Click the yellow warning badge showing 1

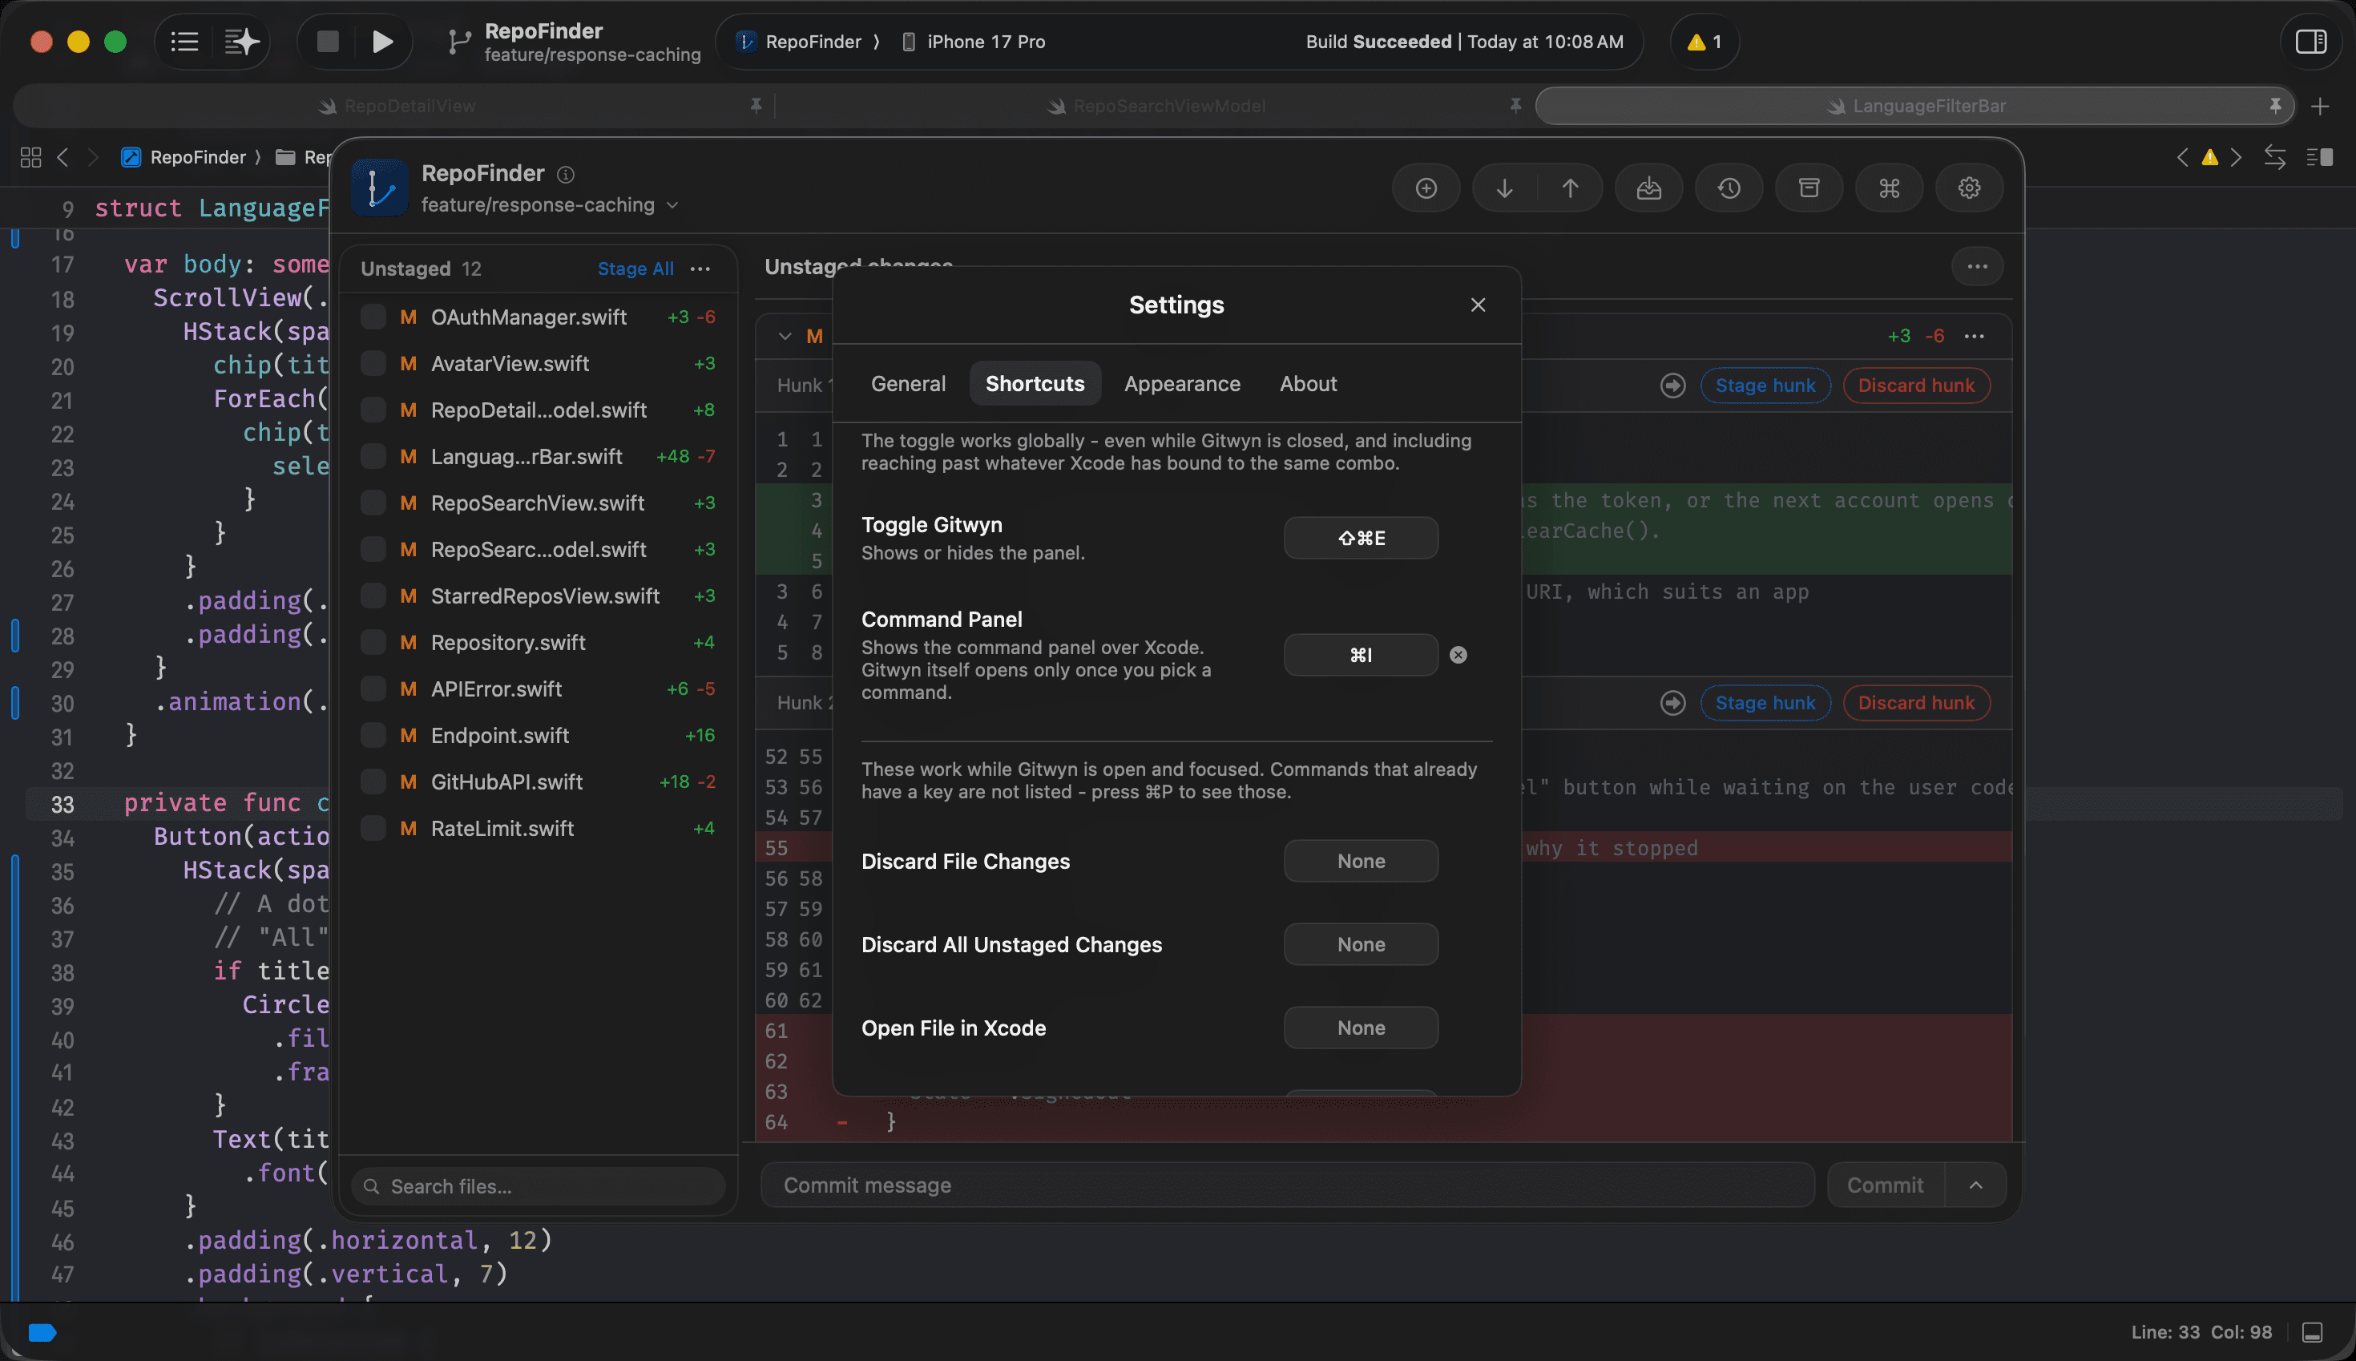[x=1704, y=42]
